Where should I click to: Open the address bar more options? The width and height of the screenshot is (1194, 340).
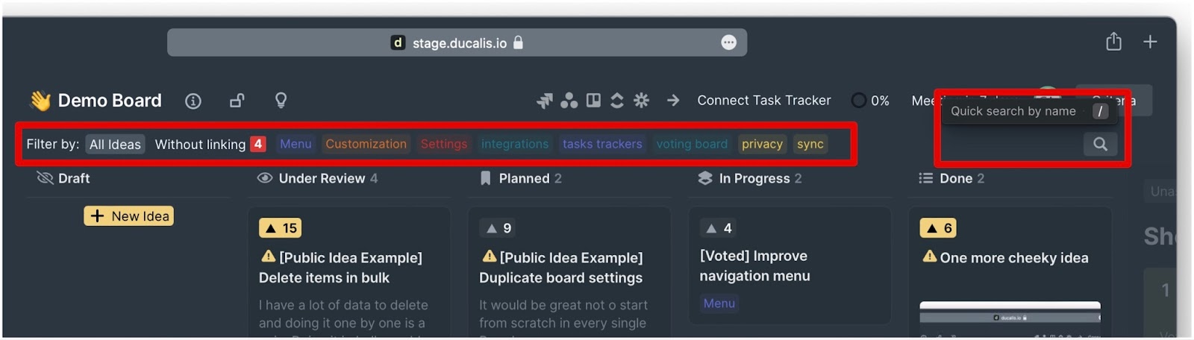tap(729, 42)
